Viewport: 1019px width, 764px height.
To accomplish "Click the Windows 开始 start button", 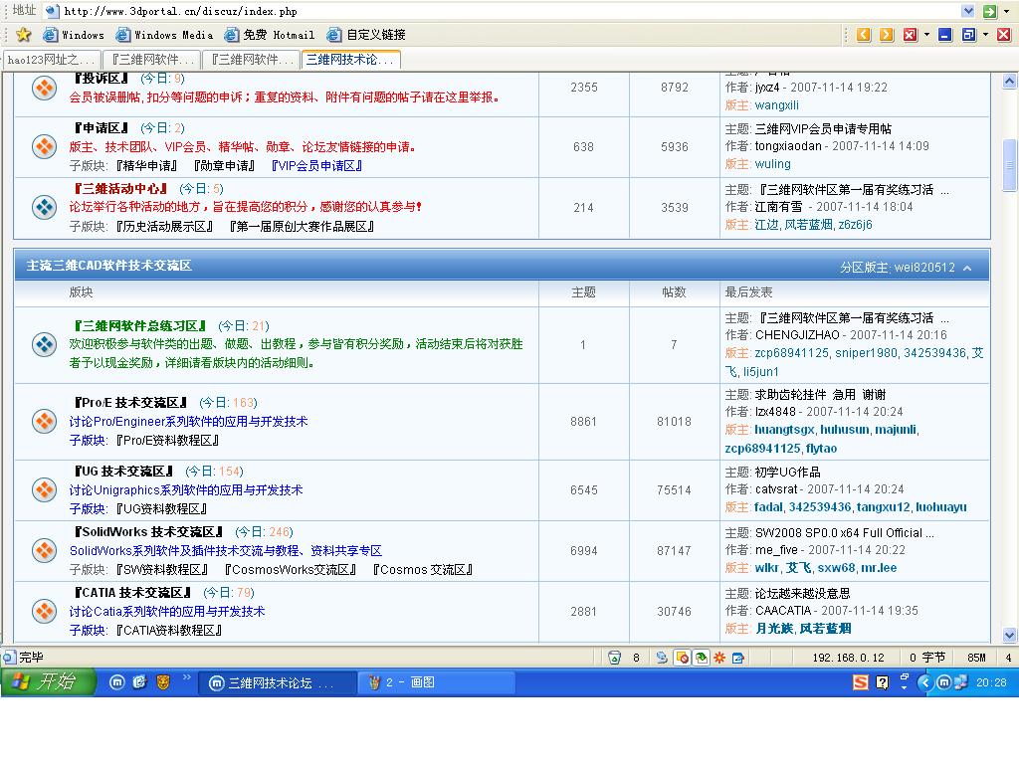I will click(48, 682).
